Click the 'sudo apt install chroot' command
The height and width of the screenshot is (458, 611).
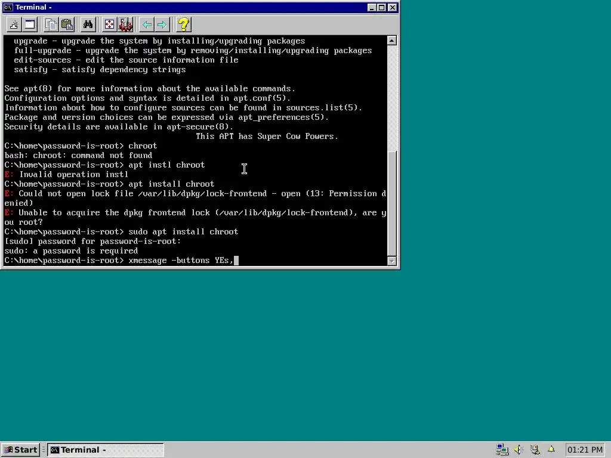click(x=183, y=232)
